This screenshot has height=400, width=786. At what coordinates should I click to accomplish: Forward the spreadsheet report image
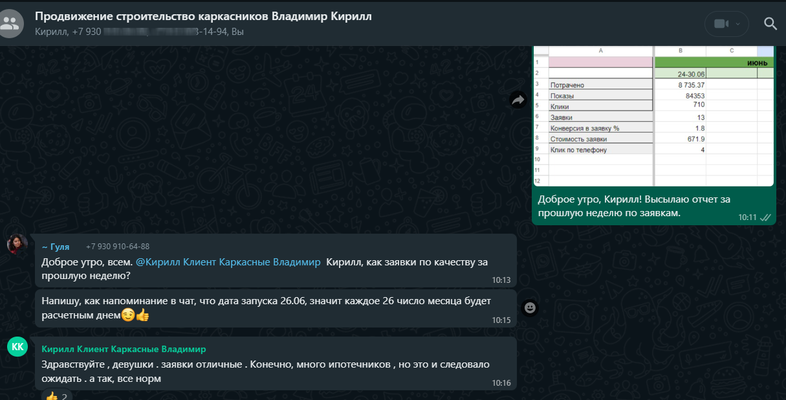(518, 100)
